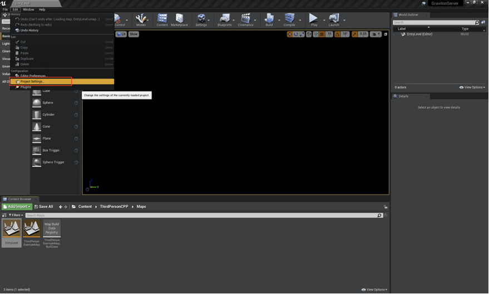Select the Cone shape icon
489x294 pixels.
tap(37, 127)
